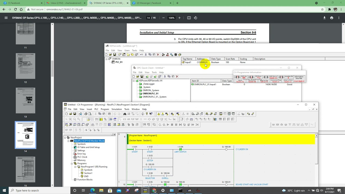Open Memory in the project tree

pos(81,160)
